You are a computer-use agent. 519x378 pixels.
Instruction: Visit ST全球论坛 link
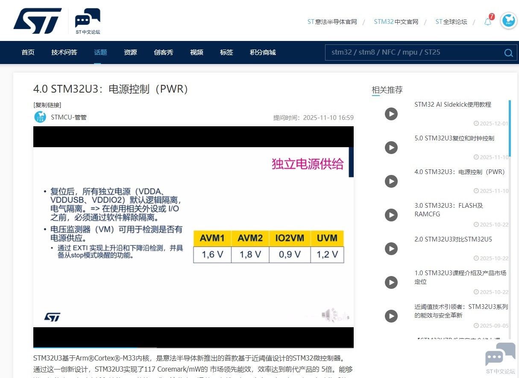click(x=451, y=22)
